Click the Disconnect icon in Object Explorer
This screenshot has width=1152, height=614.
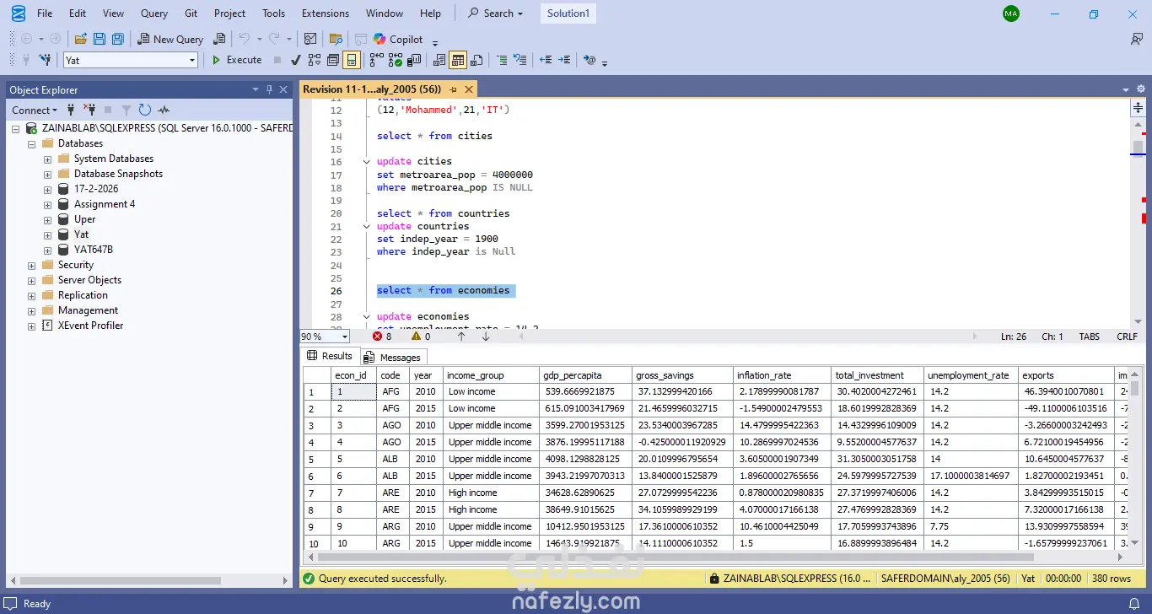coord(89,110)
